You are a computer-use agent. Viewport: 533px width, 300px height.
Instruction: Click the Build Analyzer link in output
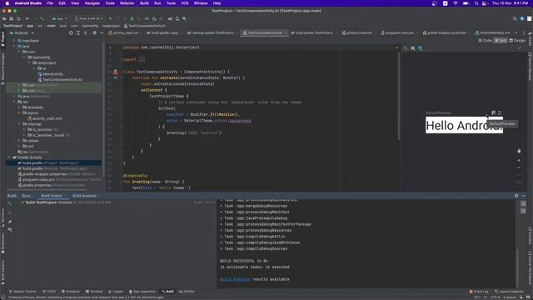pos(235,279)
